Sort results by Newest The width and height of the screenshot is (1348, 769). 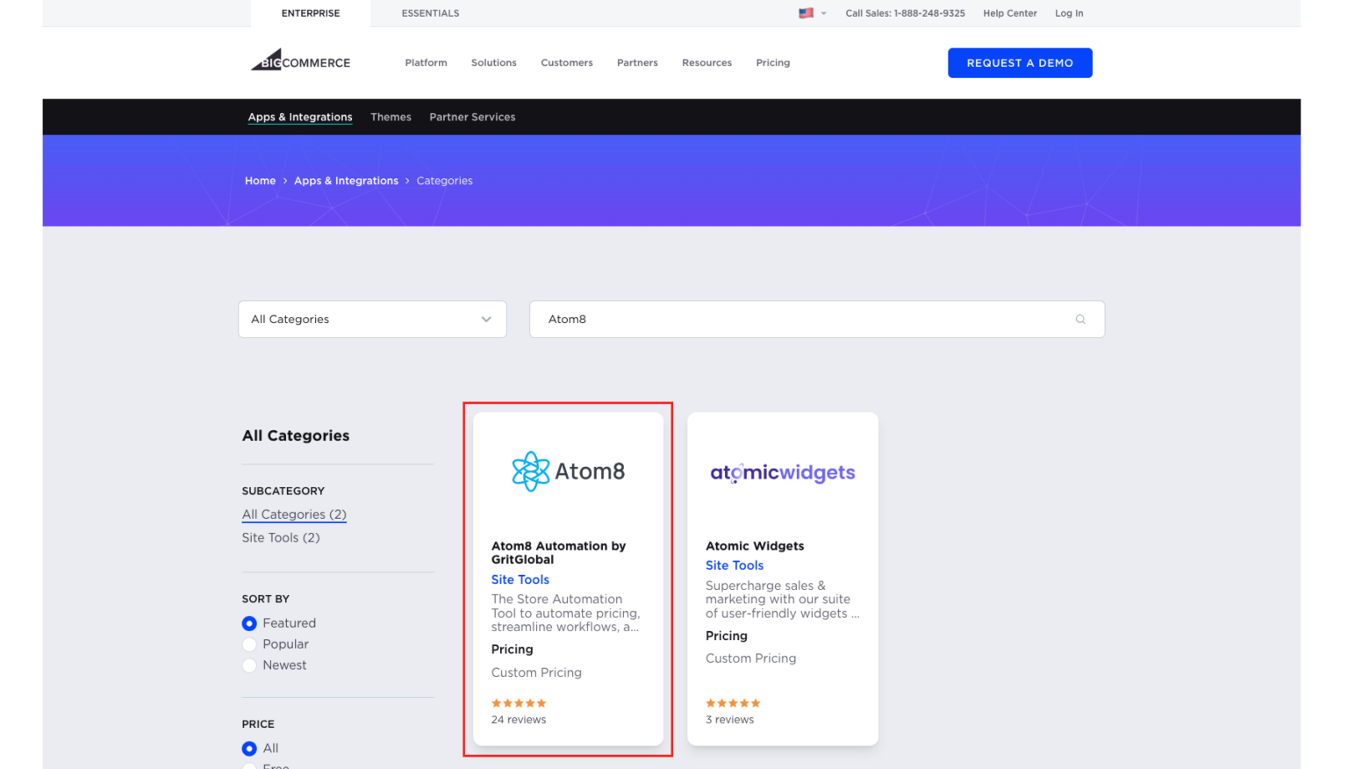click(x=250, y=665)
